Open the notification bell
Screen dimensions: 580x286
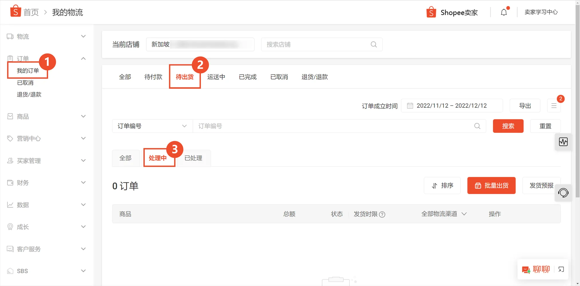click(x=504, y=12)
